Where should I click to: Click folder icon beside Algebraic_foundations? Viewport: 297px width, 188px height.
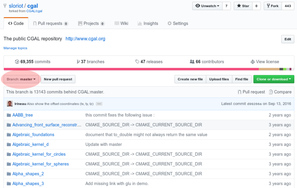point(9,135)
